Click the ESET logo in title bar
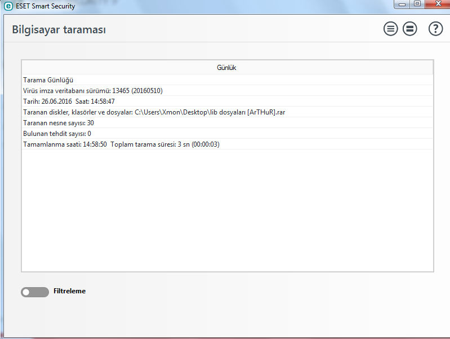450x339 pixels. pos(8,6)
